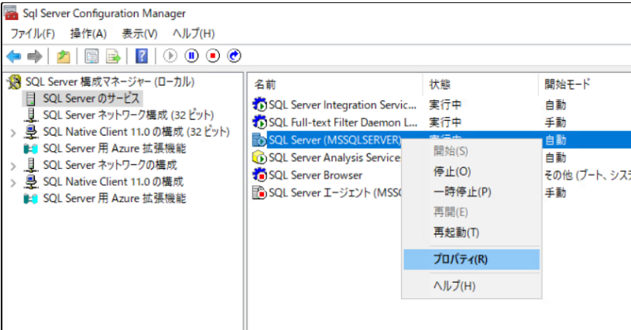Click the SQL Server Analysis Services icon
631x330 pixels.
click(259, 158)
